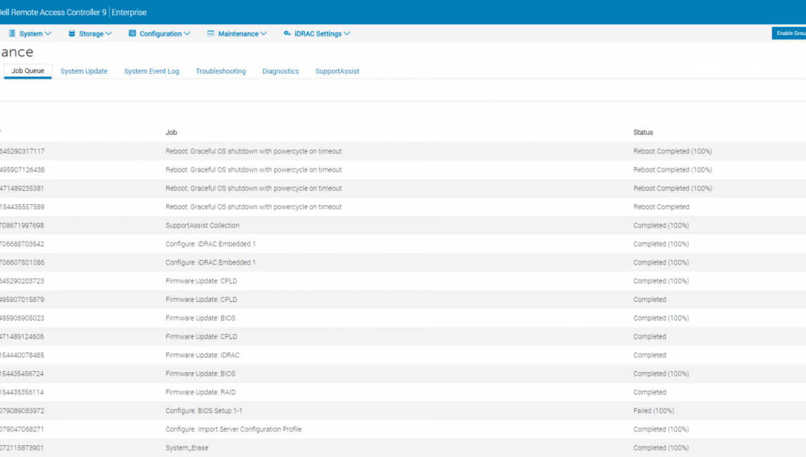Image resolution: width=806 pixels, height=457 pixels.
Task: Select job ID ending 154435557589
Action: (x=22, y=207)
